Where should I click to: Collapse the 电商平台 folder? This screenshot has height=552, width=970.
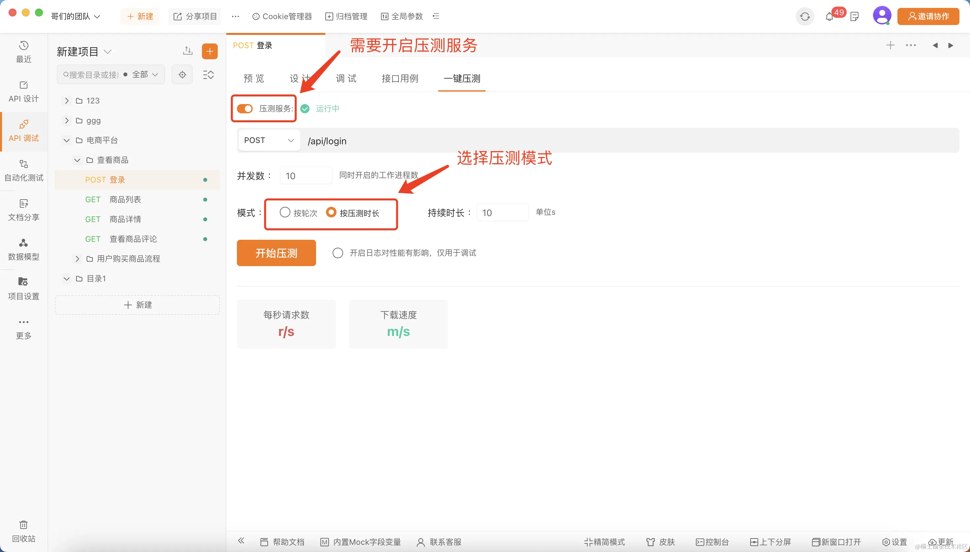click(67, 140)
